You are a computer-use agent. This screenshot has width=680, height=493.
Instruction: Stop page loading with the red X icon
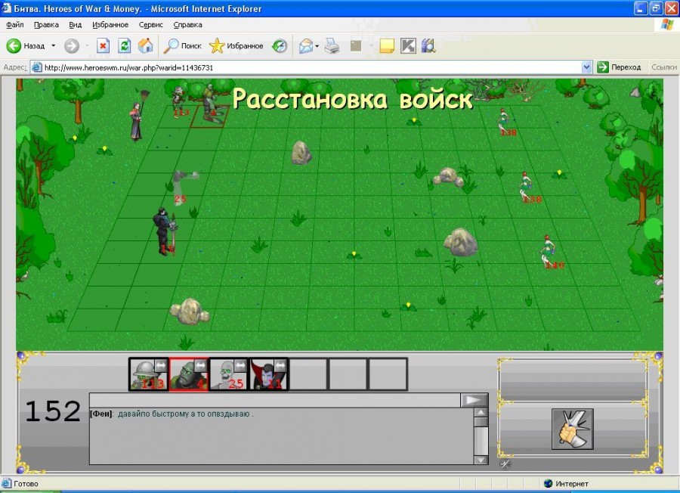coord(103,46)
